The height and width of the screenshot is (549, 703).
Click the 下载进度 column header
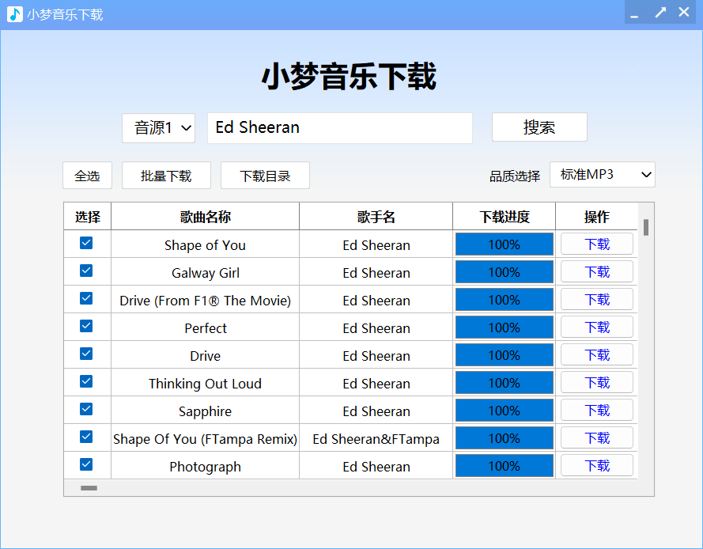click(x=505, y=217)
